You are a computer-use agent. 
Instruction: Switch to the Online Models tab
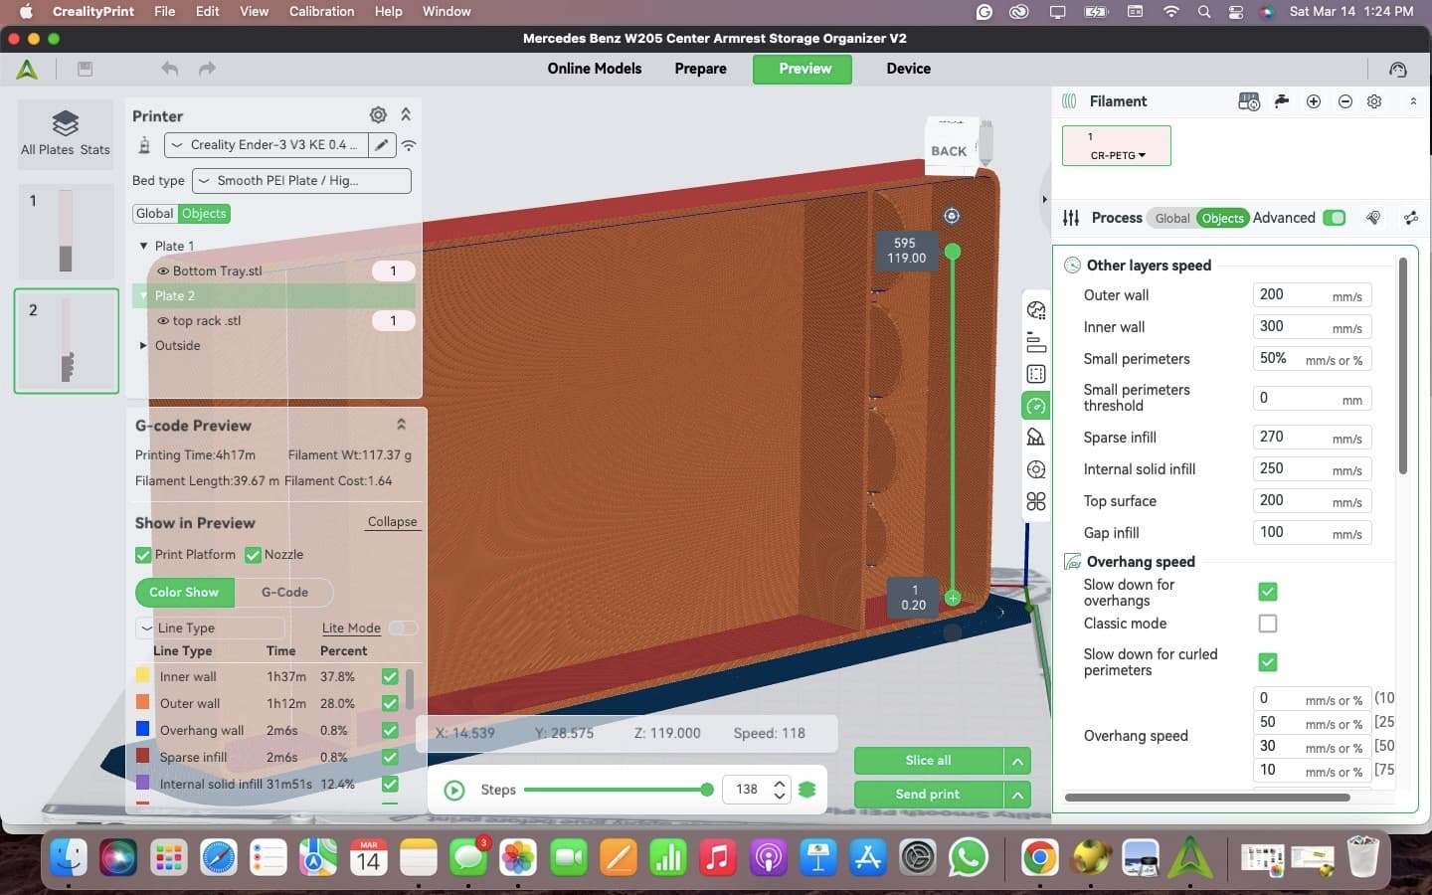point(595,69)
